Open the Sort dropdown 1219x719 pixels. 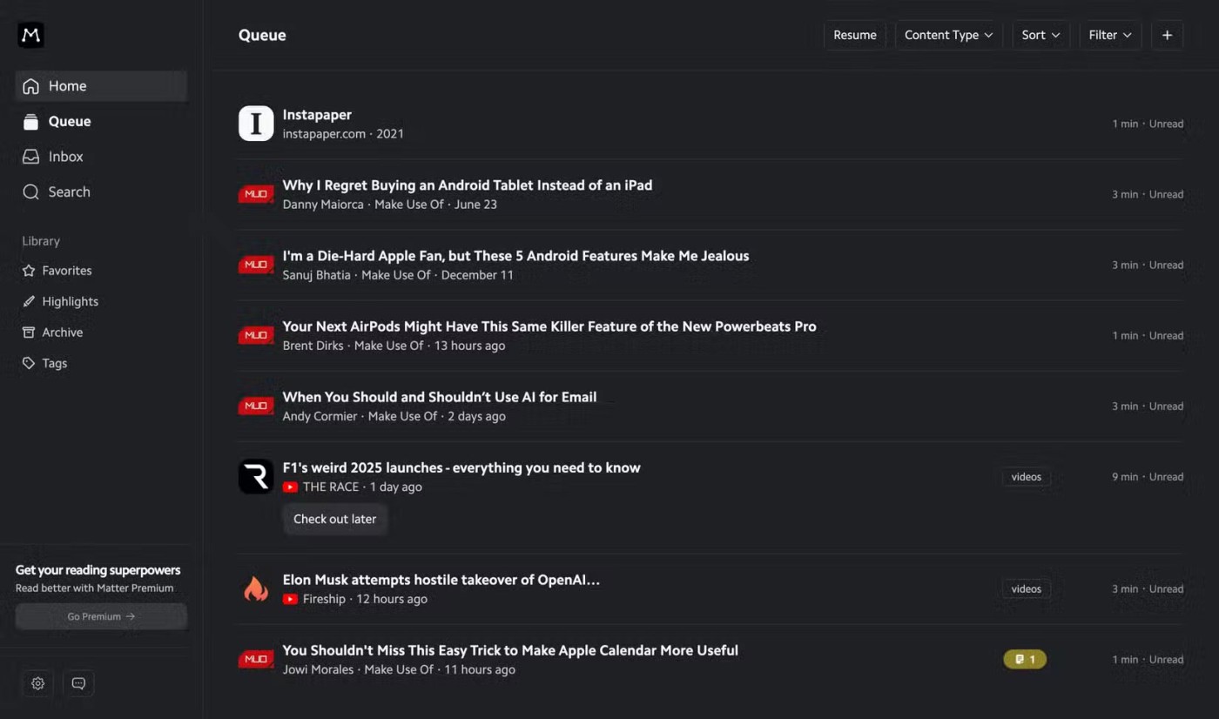tap(1041, 35)
